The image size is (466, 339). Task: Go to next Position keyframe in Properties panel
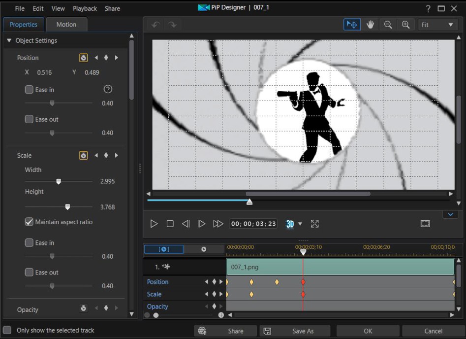click(117, 58)
